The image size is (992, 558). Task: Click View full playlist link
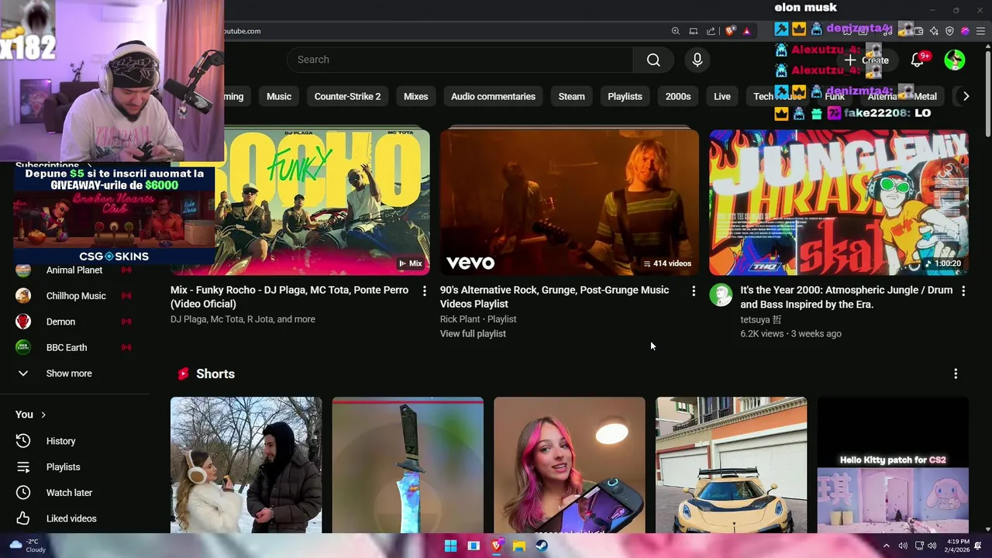(x=473, y=334)
